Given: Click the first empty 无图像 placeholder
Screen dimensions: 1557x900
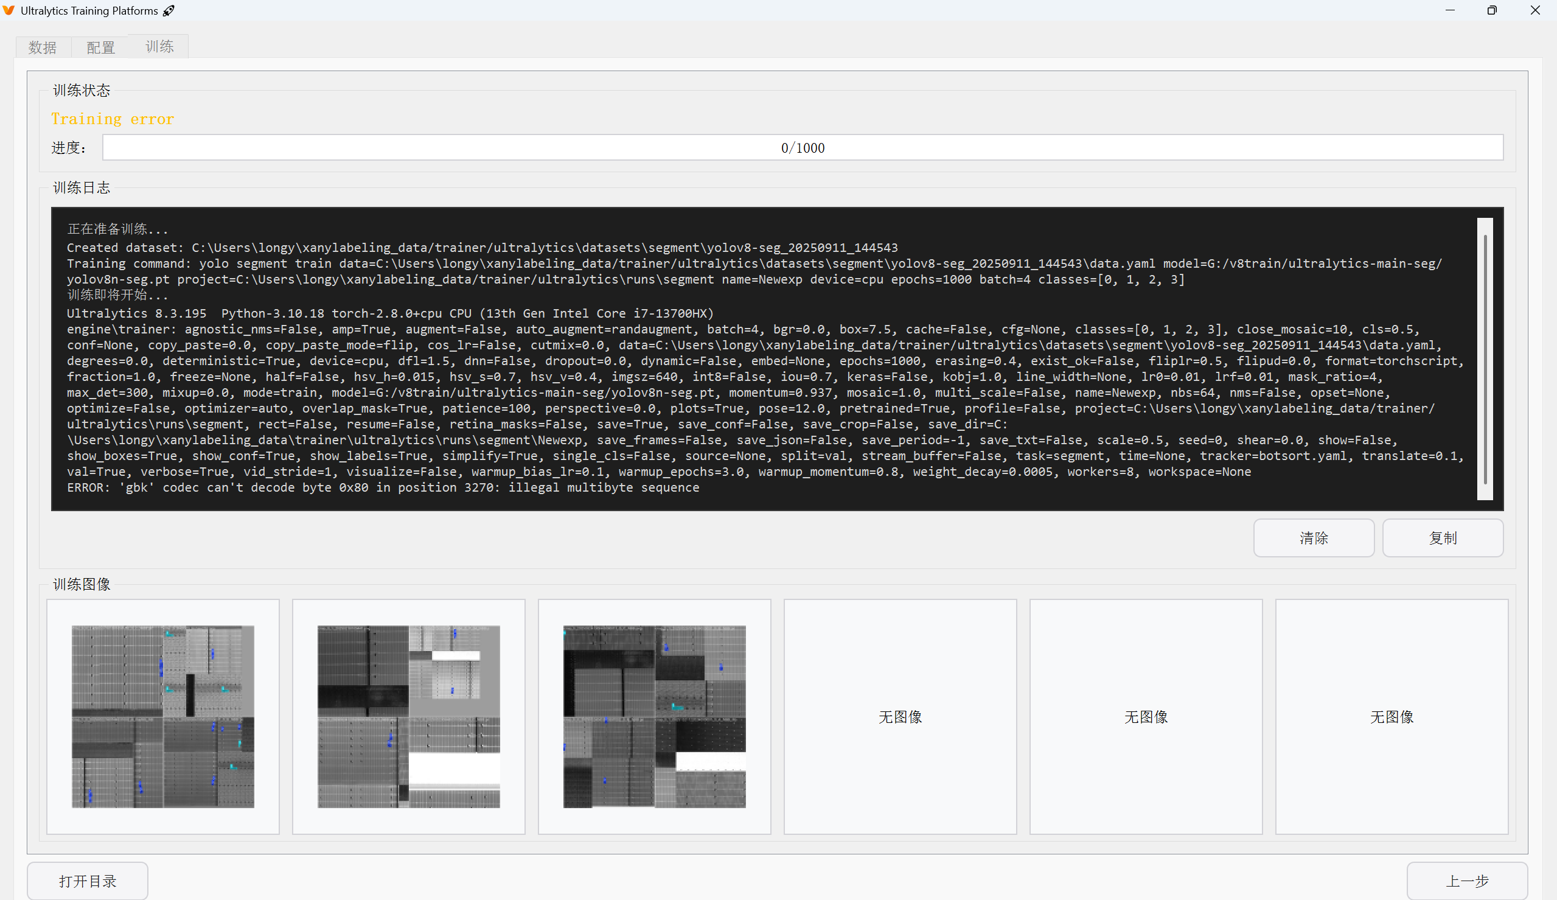Looking at the screenshot, I should point(900,716).
